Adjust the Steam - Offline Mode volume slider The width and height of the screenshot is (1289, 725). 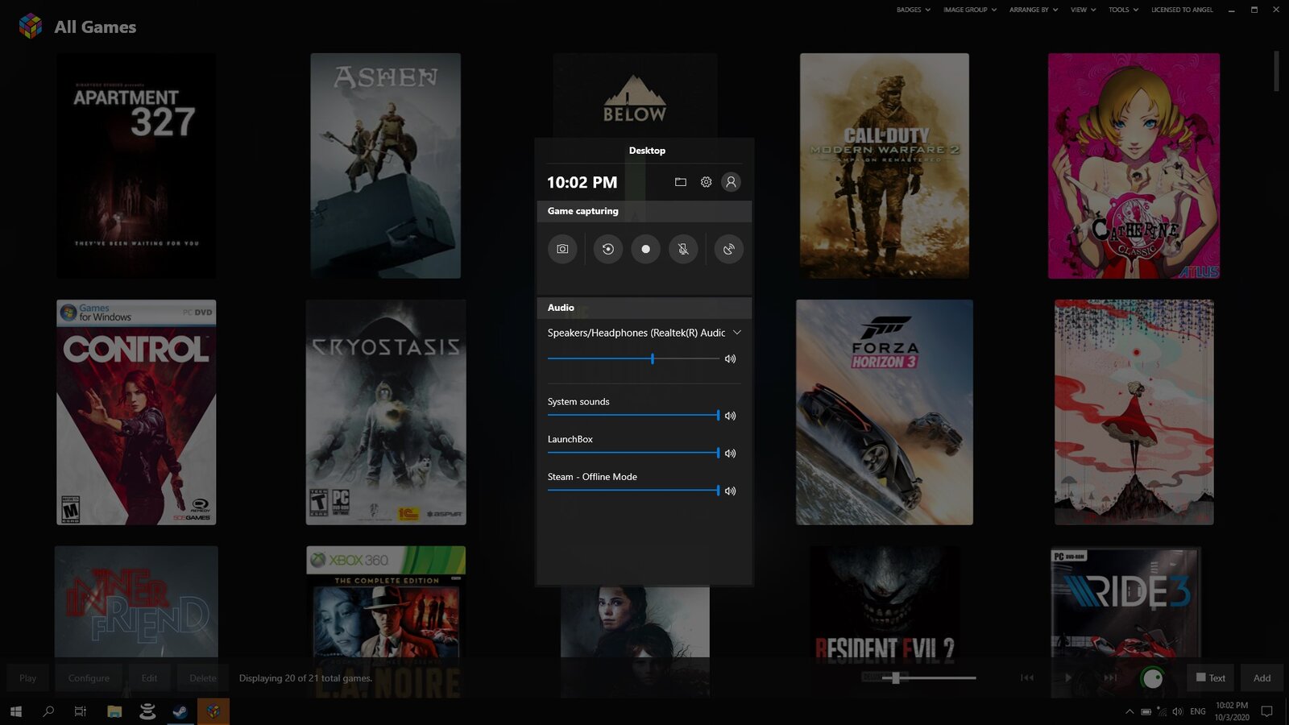click(x=633, y=491)
